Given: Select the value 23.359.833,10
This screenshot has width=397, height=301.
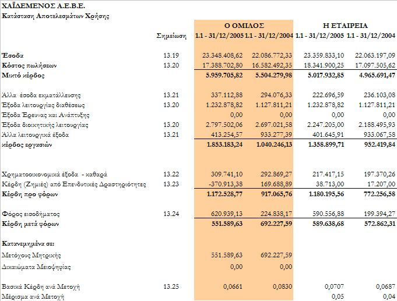Looking at the screenshot, I should [x=324, y=55].
